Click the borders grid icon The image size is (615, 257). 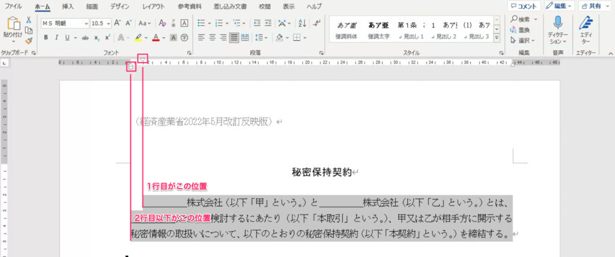[x=297, y=38]
